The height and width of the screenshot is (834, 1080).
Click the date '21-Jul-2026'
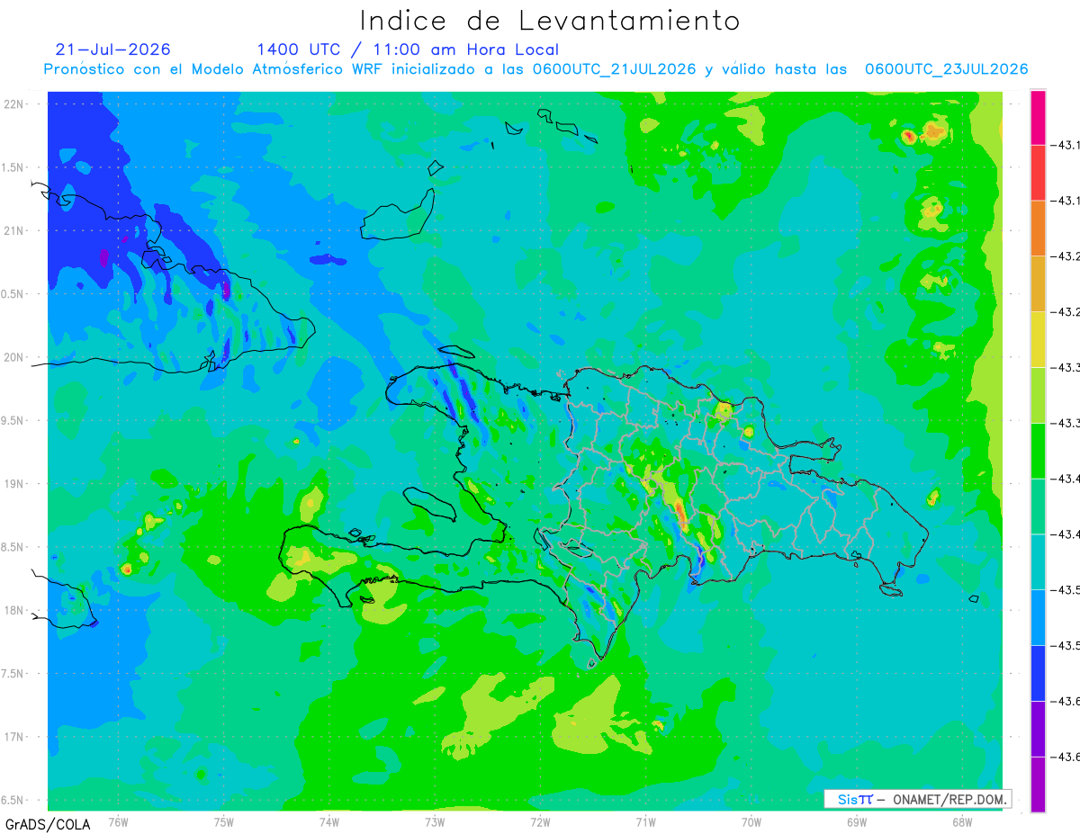click(x=112, y=49)
